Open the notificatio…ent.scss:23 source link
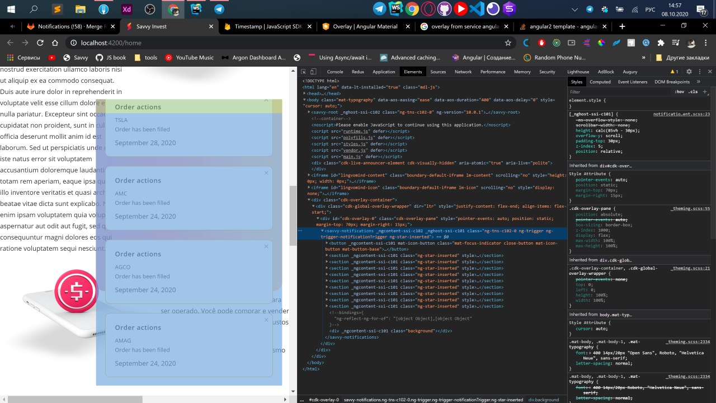716x403 pixels. pos(681,114)
